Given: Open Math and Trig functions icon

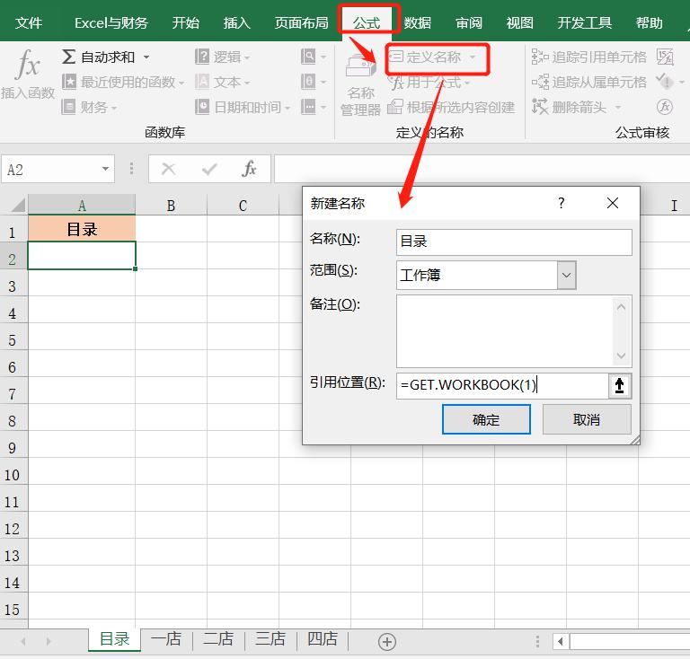Looking at the screenshot, I should tap(314, 82).
